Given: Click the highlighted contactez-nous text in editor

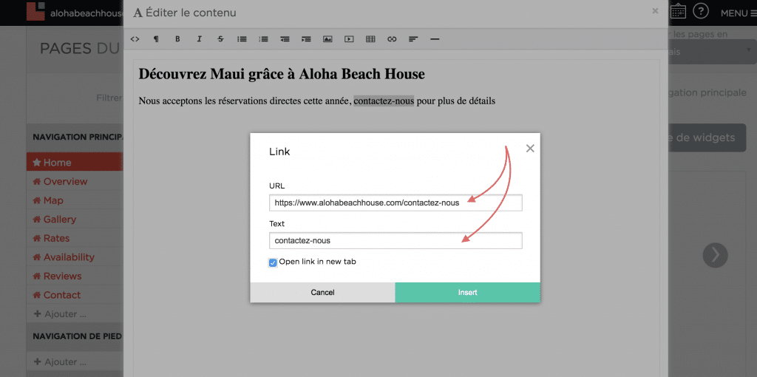Looking at the screenshot, I should tap(384, 101).
